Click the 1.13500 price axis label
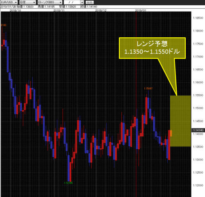The image size is (205, 197). pos(198,147)
